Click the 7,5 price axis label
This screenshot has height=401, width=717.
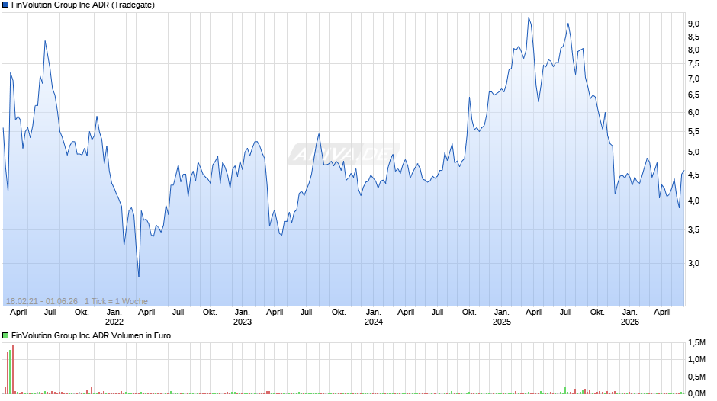point(693,64)
